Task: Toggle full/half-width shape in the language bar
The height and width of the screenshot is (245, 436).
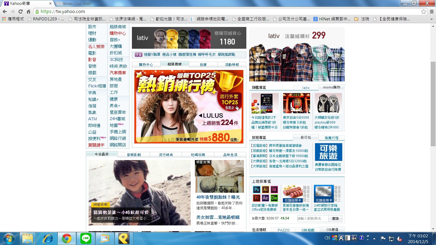Action: pyautogui.click(x=348, y=238)
